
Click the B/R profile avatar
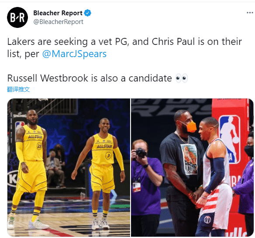[x=17, y=17]
